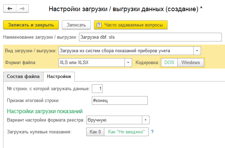Click the Наименование загрузки / выгрузки field
225x148 pixels.
(150, 37)
